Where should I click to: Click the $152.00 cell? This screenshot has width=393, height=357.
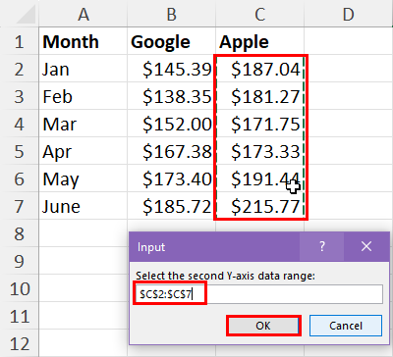(x=171, y=125)
